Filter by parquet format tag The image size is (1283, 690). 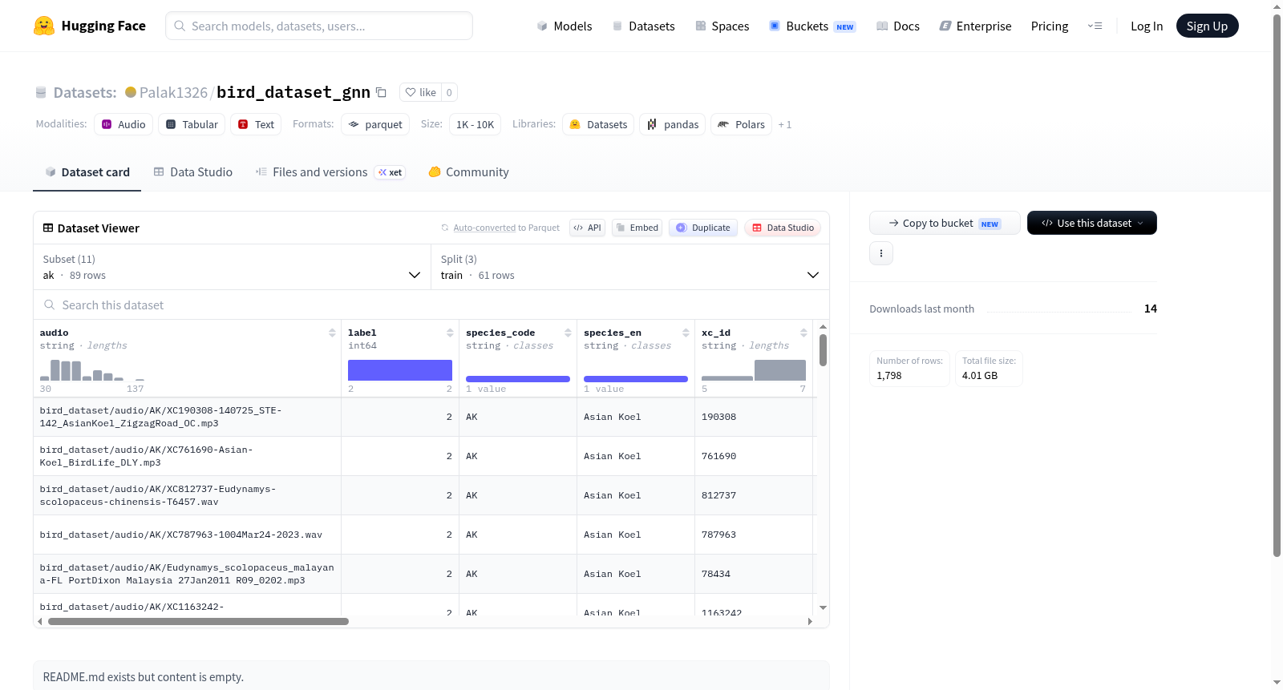(x=375, y=124)
